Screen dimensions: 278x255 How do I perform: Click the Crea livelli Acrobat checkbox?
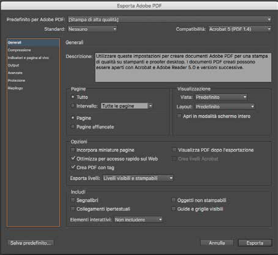pyautogui.click(x=174, y=159)
